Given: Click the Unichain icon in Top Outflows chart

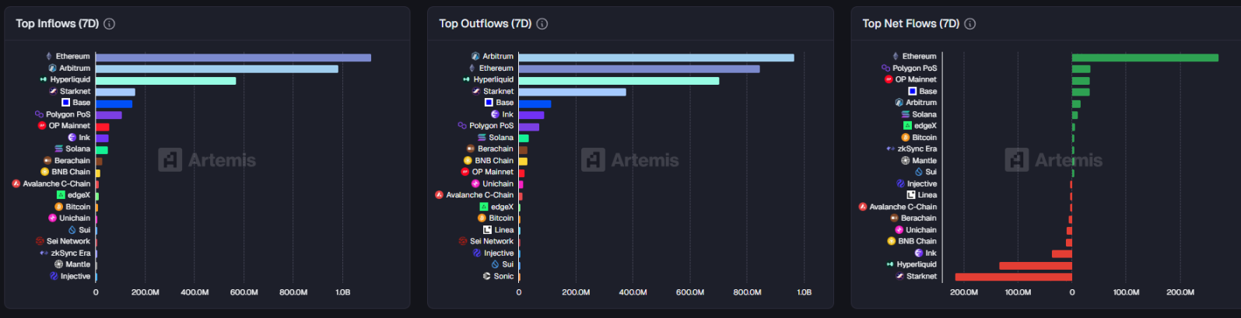Looking at the screenshot, I should click(x=475, y=184).
